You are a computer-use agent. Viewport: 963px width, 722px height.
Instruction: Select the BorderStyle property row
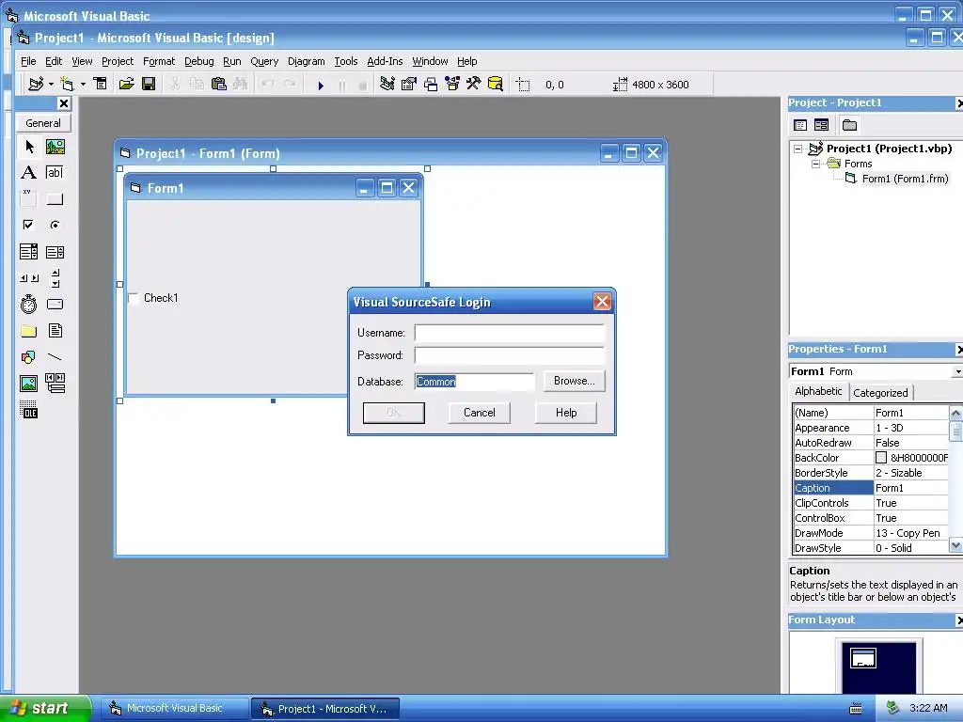(871, 473)
